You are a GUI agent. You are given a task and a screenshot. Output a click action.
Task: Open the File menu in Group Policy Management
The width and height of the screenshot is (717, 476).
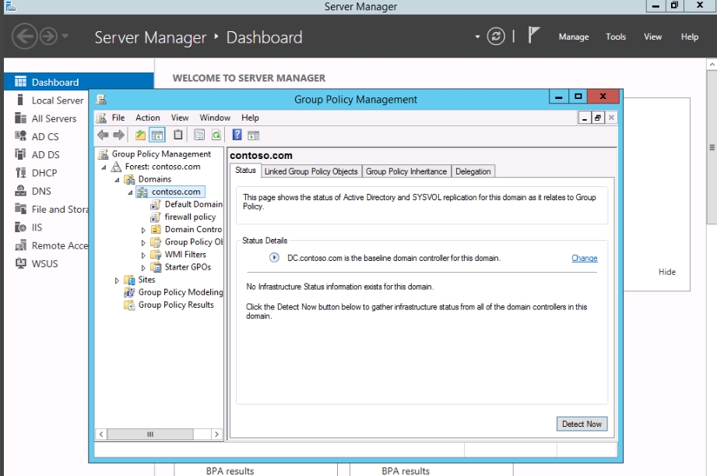118,118
